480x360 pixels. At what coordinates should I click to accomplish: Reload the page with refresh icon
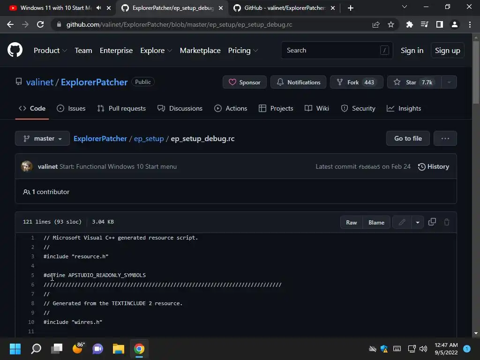coord(40,24)
